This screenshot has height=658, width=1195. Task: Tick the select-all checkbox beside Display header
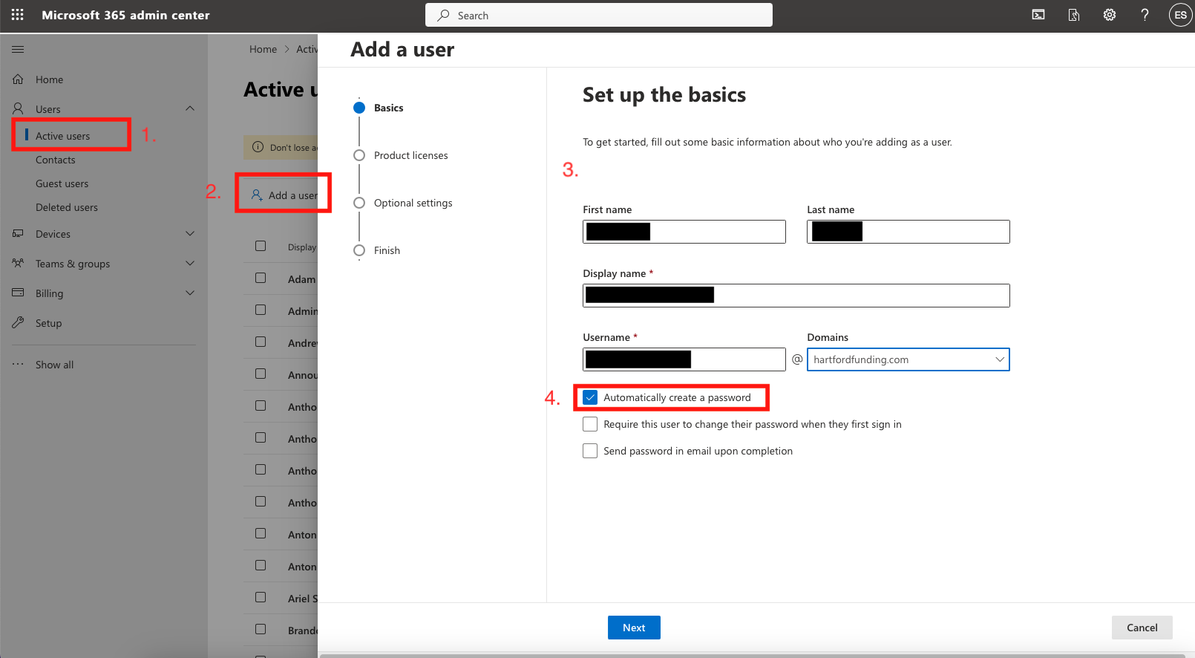pos(261,246)
